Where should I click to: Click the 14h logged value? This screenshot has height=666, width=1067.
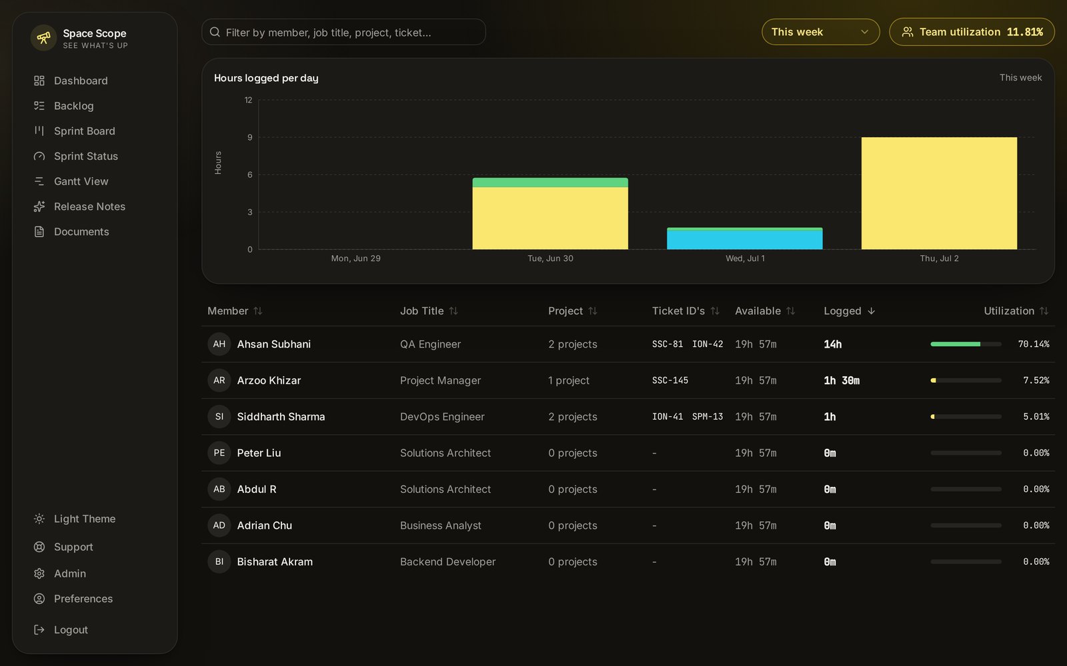833,344
